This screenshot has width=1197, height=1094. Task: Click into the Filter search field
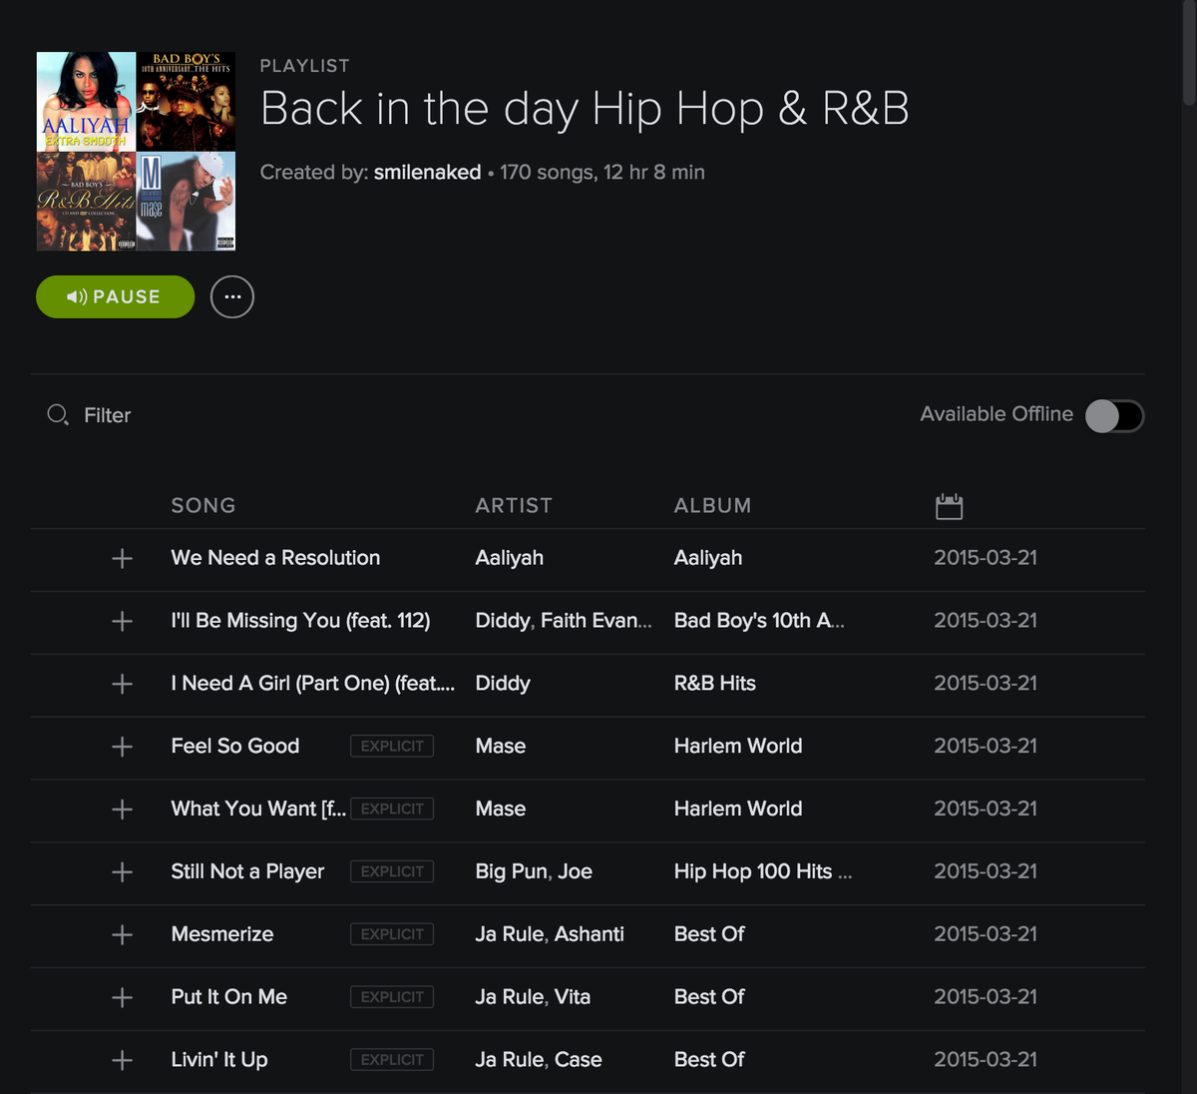tap(107, 414)
